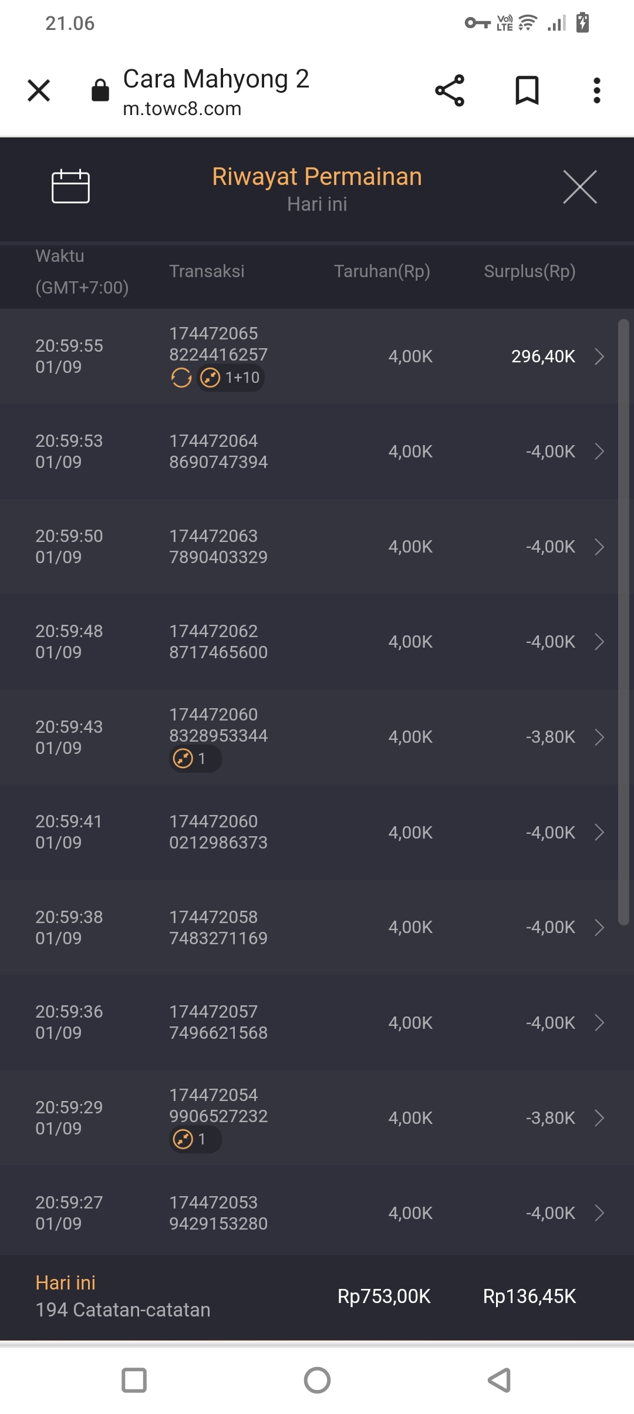
Task: Tap the lock site security icon
Action: (100, 90)
